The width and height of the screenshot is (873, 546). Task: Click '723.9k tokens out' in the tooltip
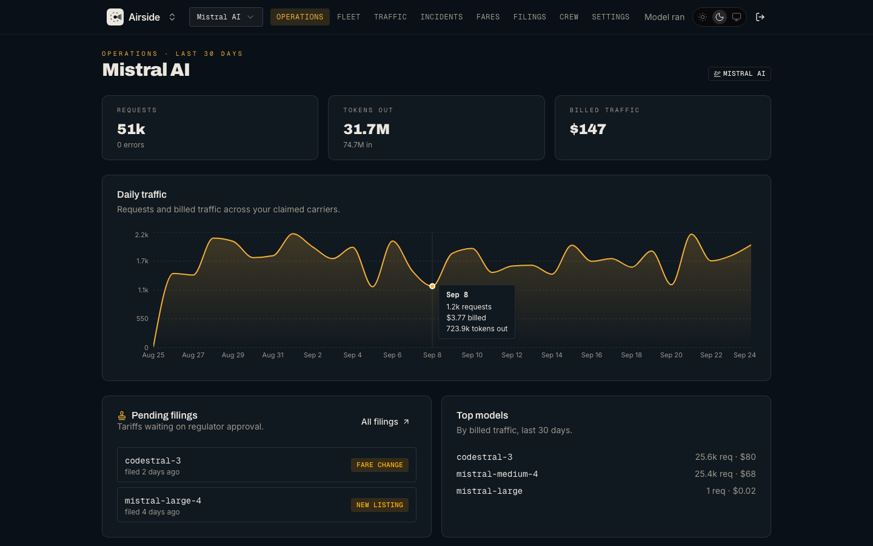(x=477, y=329)
